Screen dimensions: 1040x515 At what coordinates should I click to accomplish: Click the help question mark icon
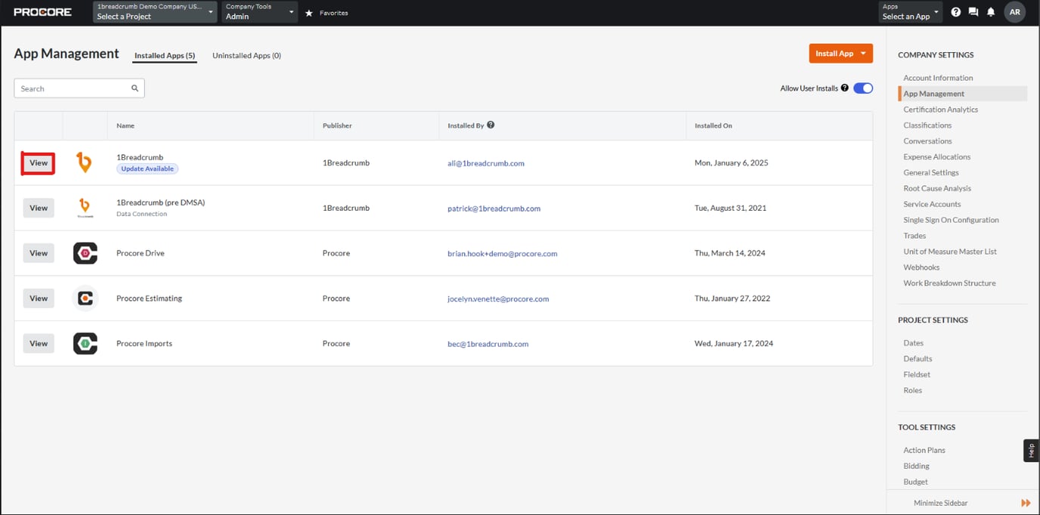pos(954,12)
